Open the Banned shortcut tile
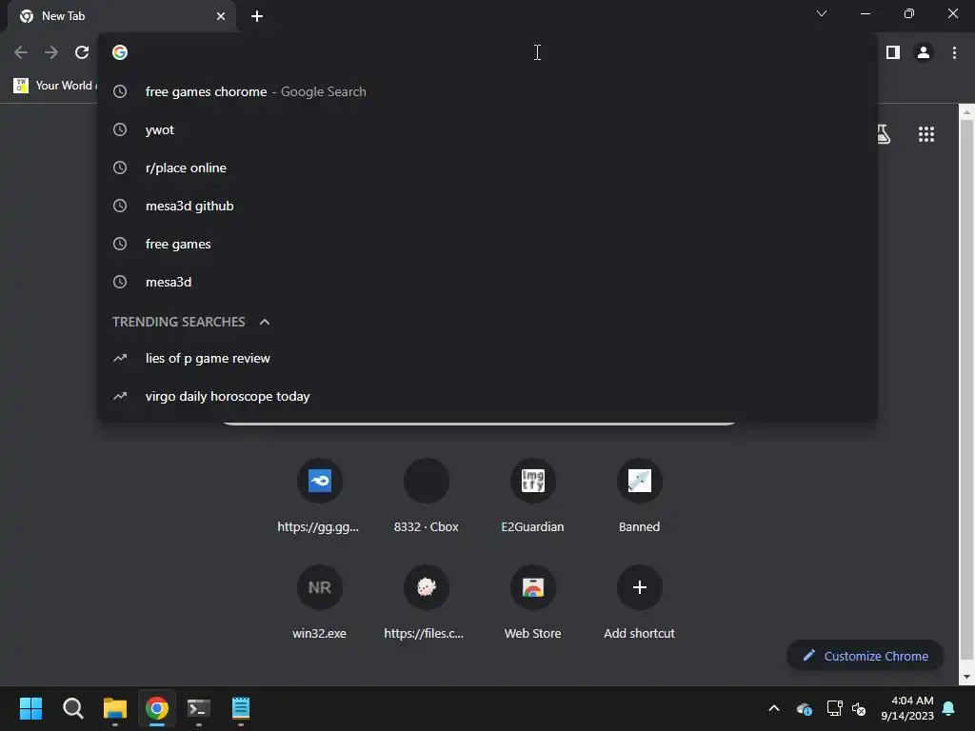Viewport: 975px width, 731px height. [639, 496]
